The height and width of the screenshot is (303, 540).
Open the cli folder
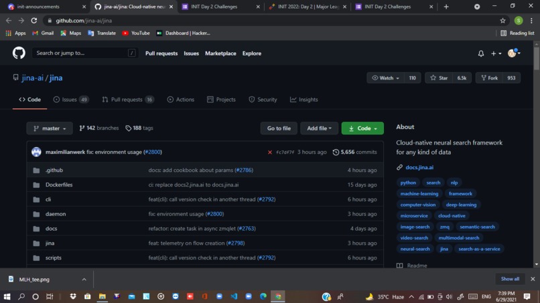tap(48, 199)
